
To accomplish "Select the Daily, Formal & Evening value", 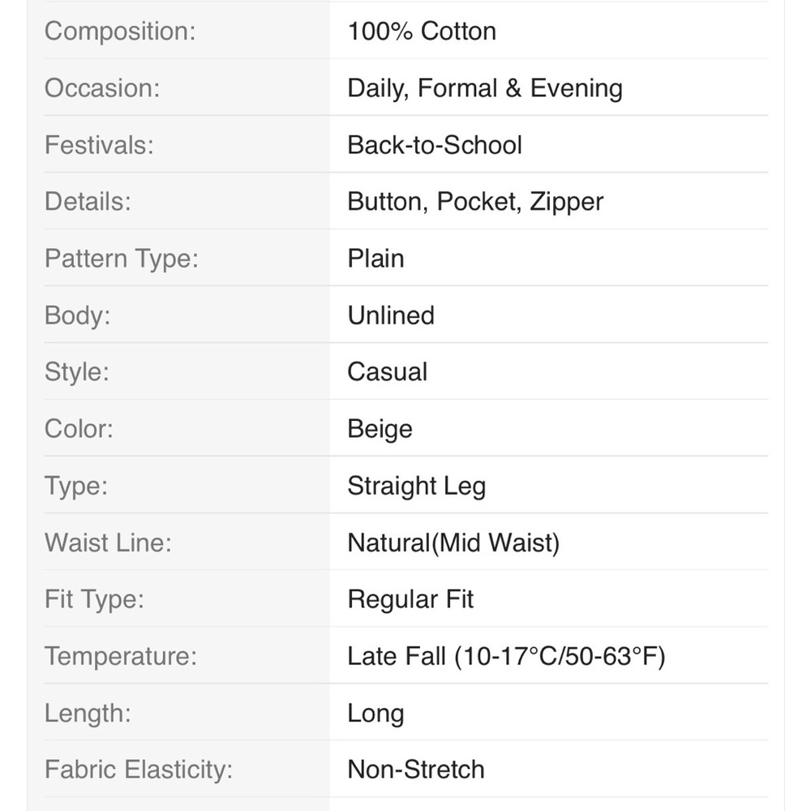I will pyautogui.click(x=485, y=88).
